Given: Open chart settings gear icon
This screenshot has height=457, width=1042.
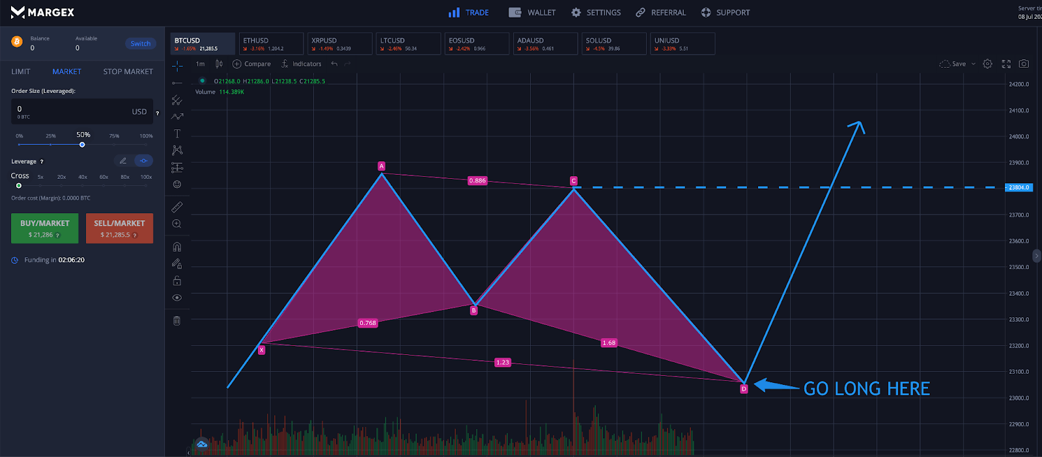Looking at the screenshot, I should pos(987,64).
